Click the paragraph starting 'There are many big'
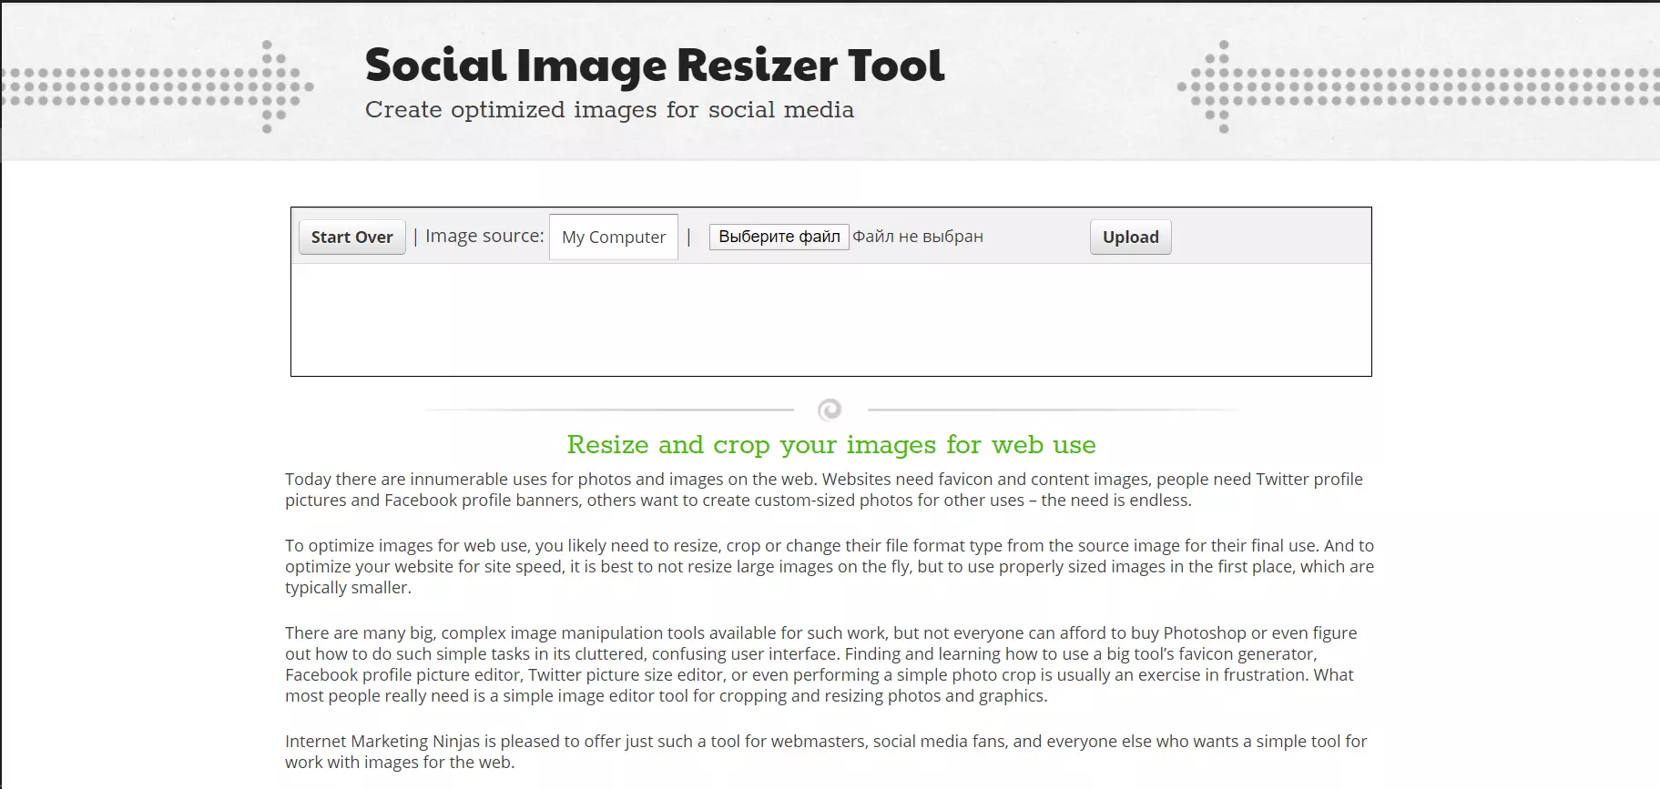The width and height of the screenshot is (1660, 789). [821, 664]
